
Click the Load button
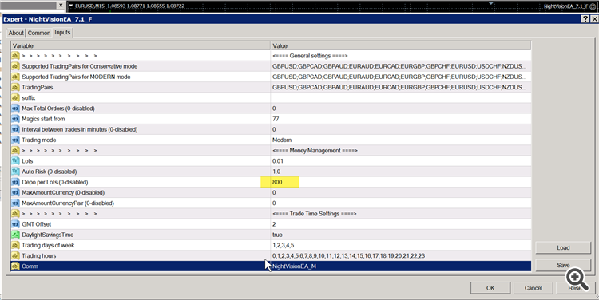[563, 247]
